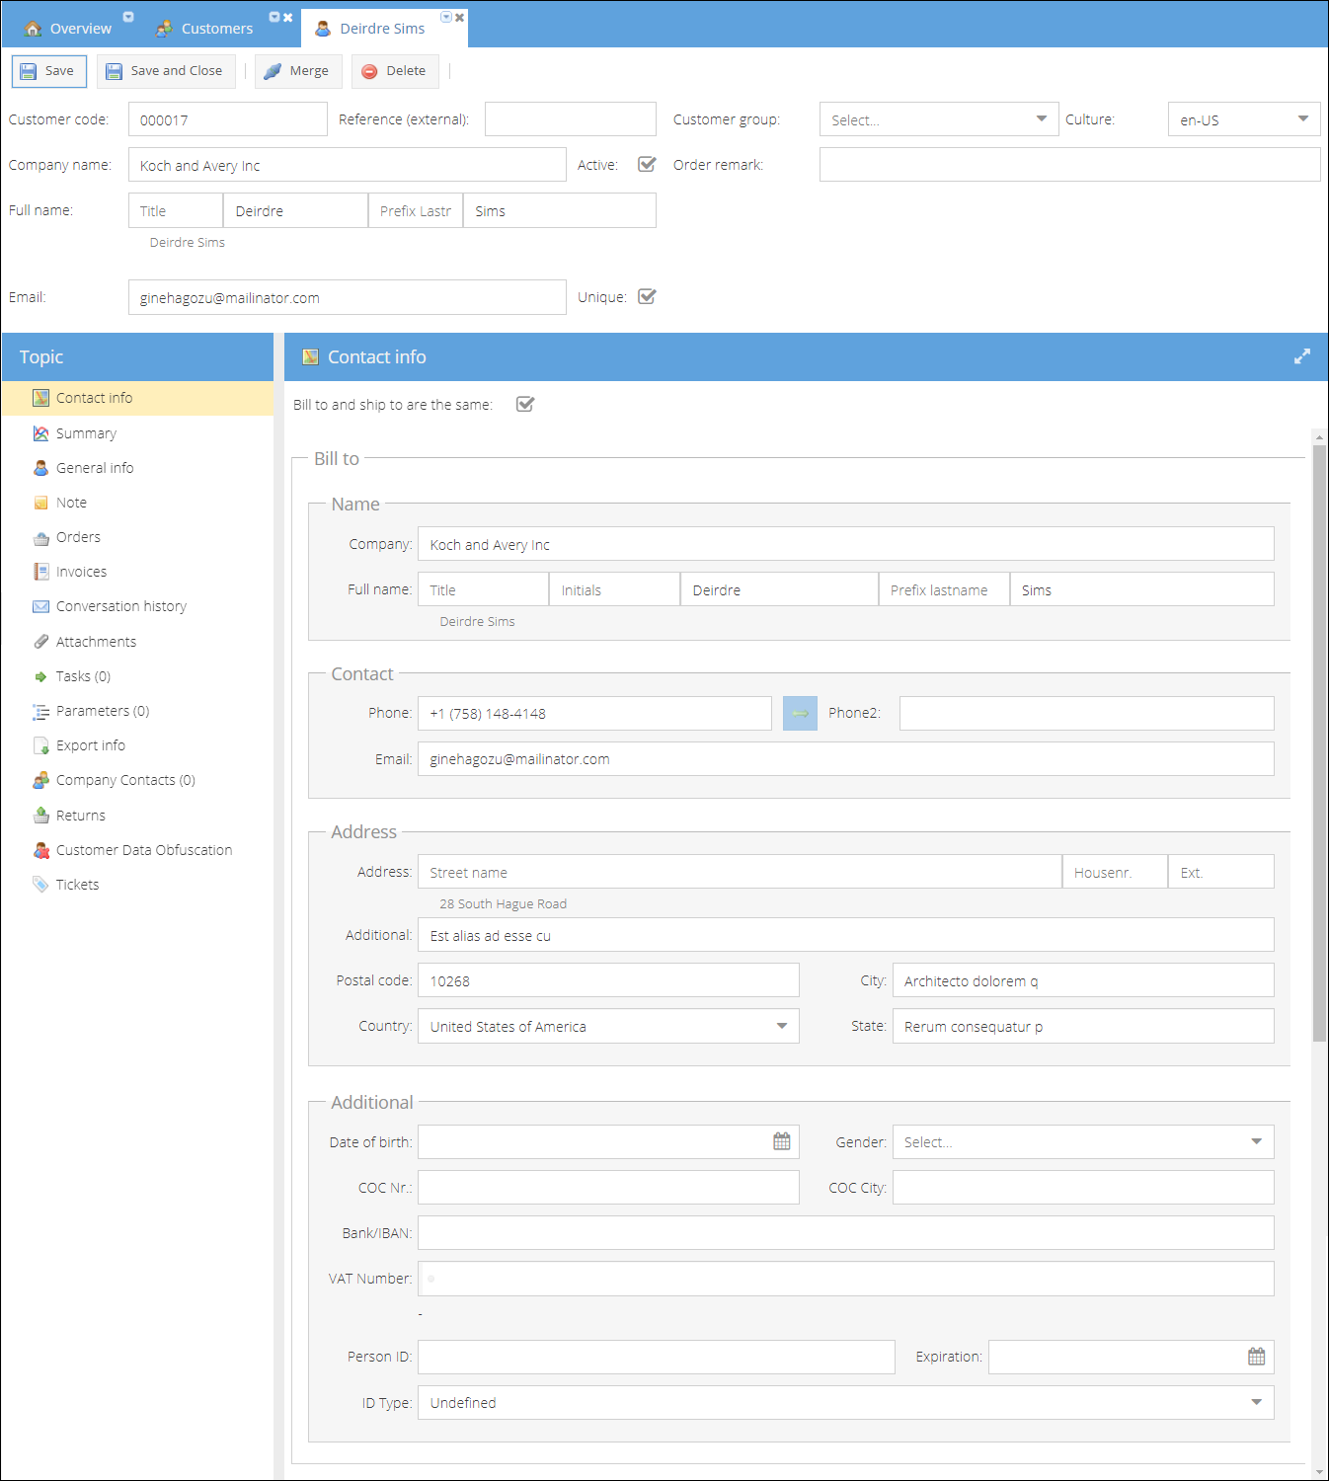Click the Summary chart icon
The image size is (1329, 1481).
[x=40, y=433]
